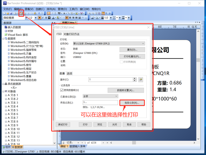The height and width of the screenshot is (155, 206).
Task: Toggle Bold formatting button
Action: tap(39, 18)
